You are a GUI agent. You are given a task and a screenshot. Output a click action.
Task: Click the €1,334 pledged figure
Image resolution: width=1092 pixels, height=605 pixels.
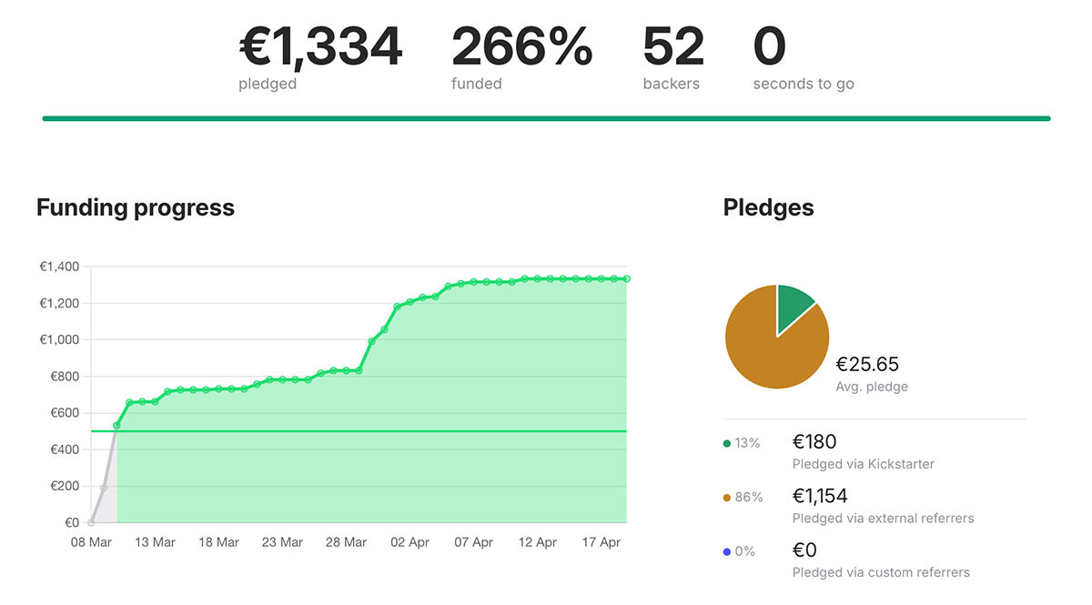coord(320,46)
